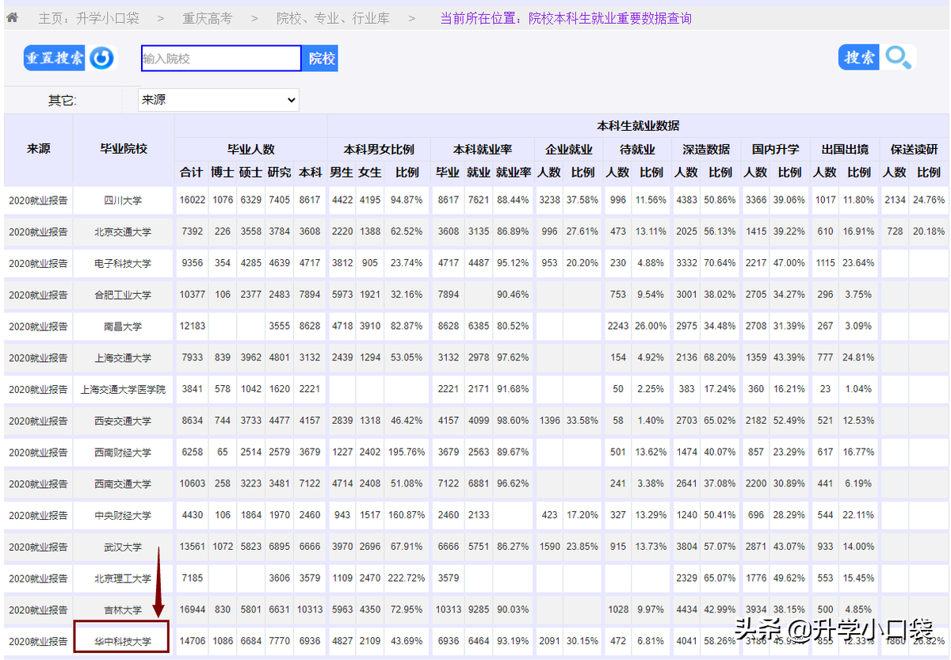Select 上海交通大学医学院 in the table
The image size is (951, 660).
(121, 389)
